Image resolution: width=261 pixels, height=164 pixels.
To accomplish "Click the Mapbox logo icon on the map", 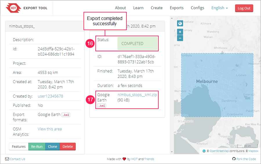I will click(x=204, y=151).
